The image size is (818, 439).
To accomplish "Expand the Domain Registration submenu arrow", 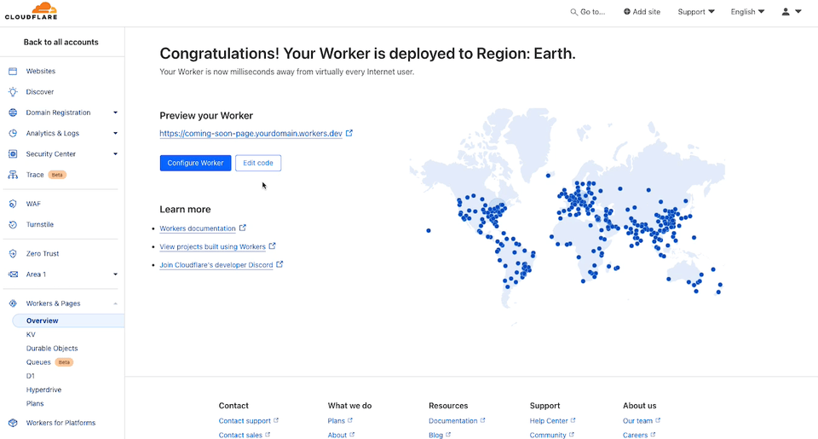I will (115, 113).
